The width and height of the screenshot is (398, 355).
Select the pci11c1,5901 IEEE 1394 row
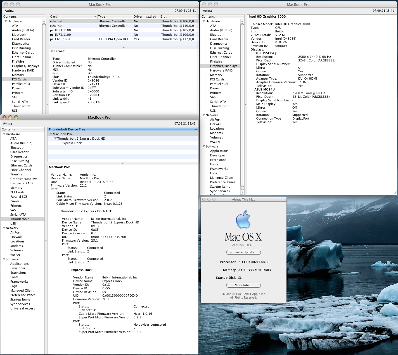pyautogui.click(x=124, y=39)
